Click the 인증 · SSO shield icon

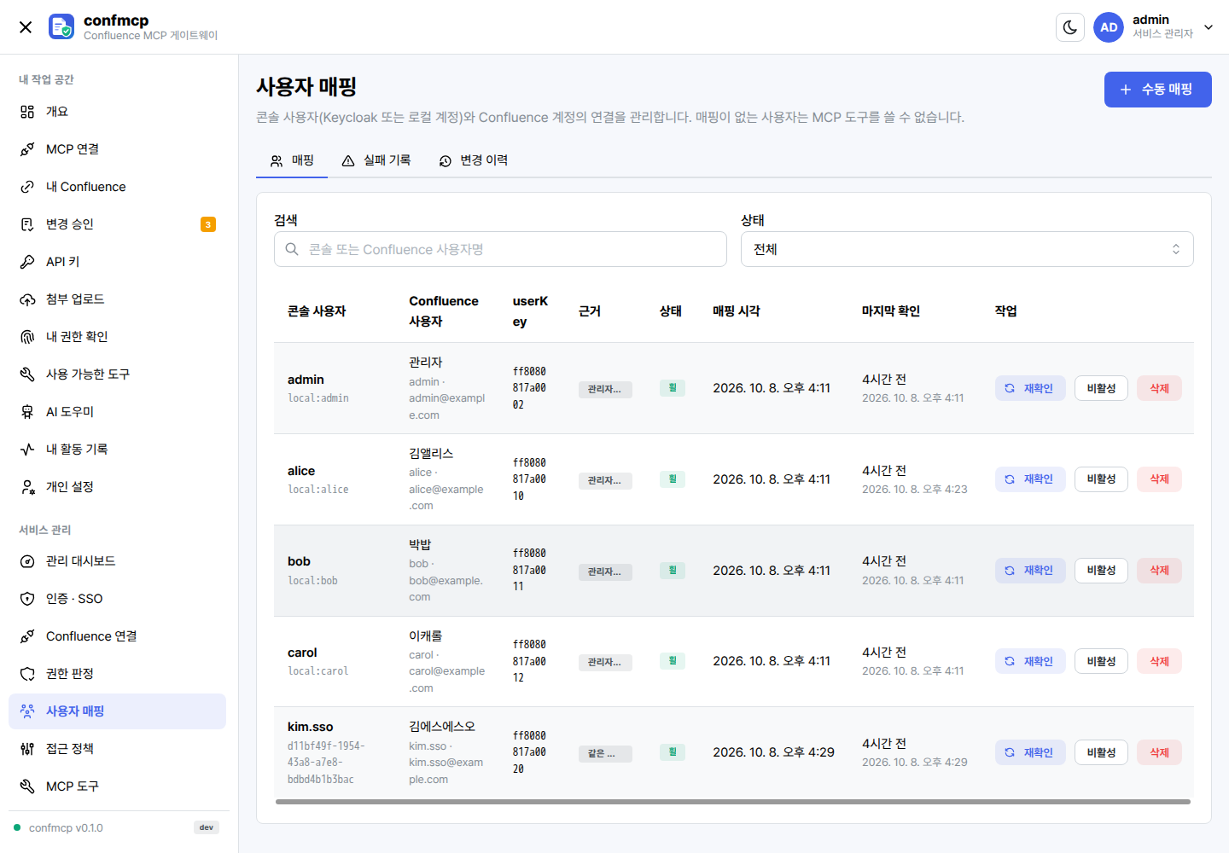pyautogui.click(x=27, y=599)
